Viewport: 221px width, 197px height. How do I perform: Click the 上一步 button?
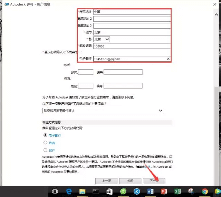(106, 181)
